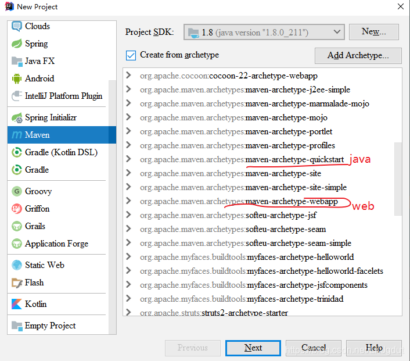Click the Clouds icon in the sidebar
Viewport: 410px width, 361px height.
coord(17,26)
